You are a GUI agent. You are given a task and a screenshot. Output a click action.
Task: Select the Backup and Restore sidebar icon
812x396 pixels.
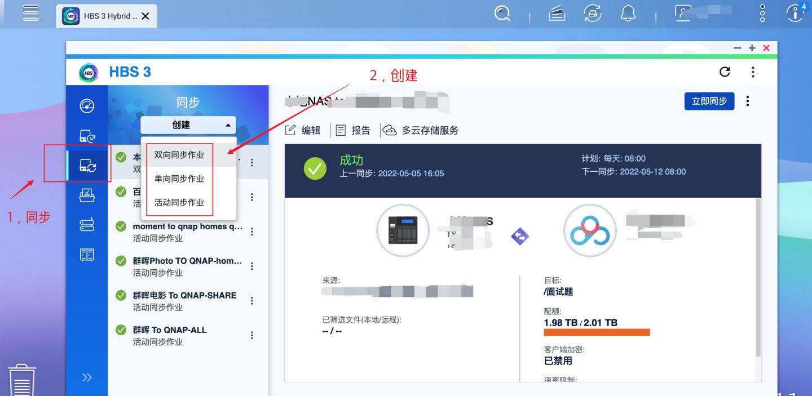click(87, 136)
